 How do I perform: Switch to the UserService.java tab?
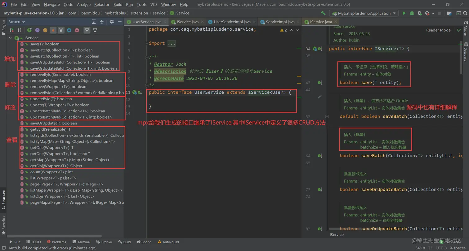(x=147, y=22)
